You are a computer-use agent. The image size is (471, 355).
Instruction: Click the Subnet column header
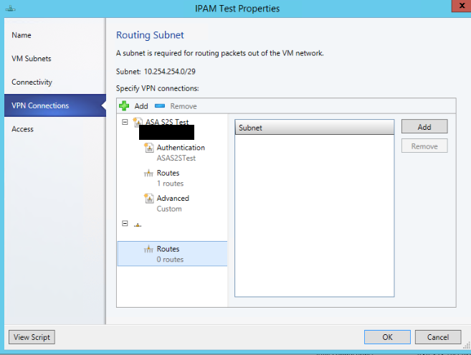point(314,128)
